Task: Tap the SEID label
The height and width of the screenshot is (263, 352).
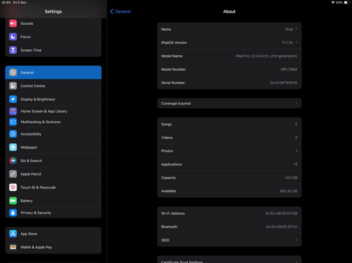Action: pos(165,240)
